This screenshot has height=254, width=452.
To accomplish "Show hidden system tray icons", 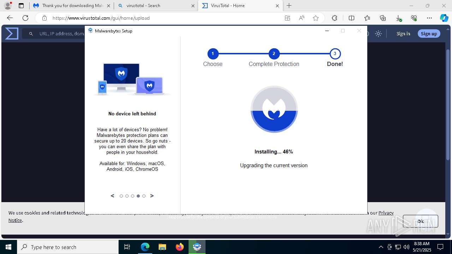I will pos(381,247).
